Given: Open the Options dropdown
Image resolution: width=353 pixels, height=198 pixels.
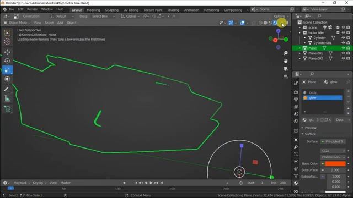Looking at the screenshot, I should tap(281, 16).
